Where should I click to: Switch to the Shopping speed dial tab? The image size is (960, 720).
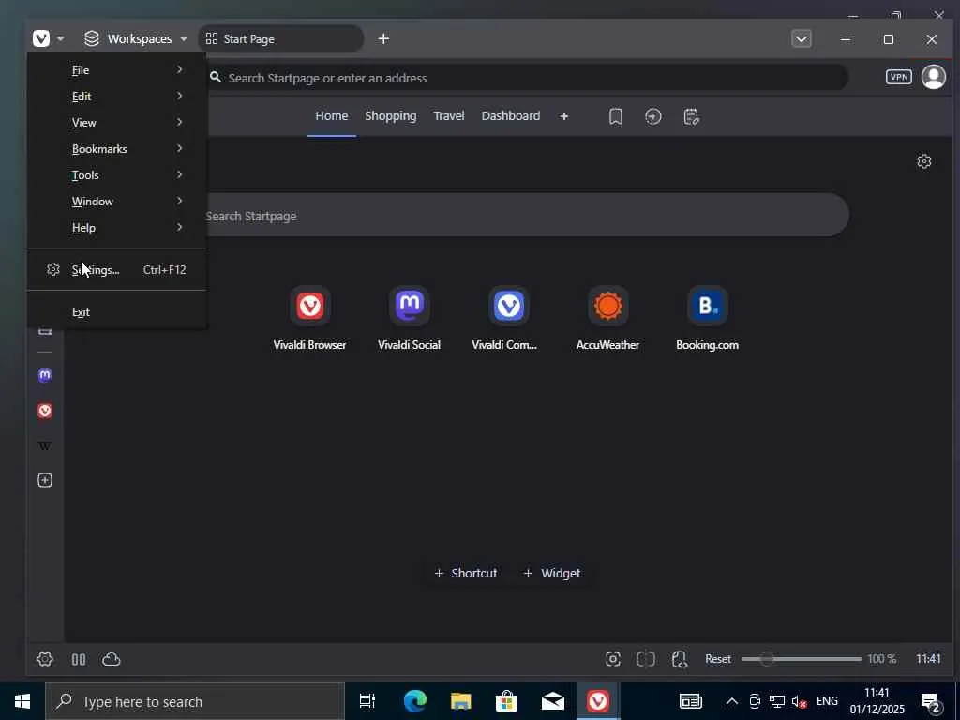tap(391, 115)
